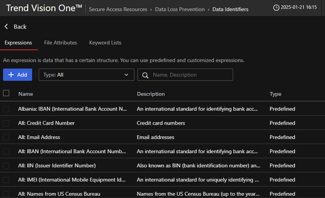325x198 pixels.
Task: Switch to the File Attributes tab
Action: (60, 43)
